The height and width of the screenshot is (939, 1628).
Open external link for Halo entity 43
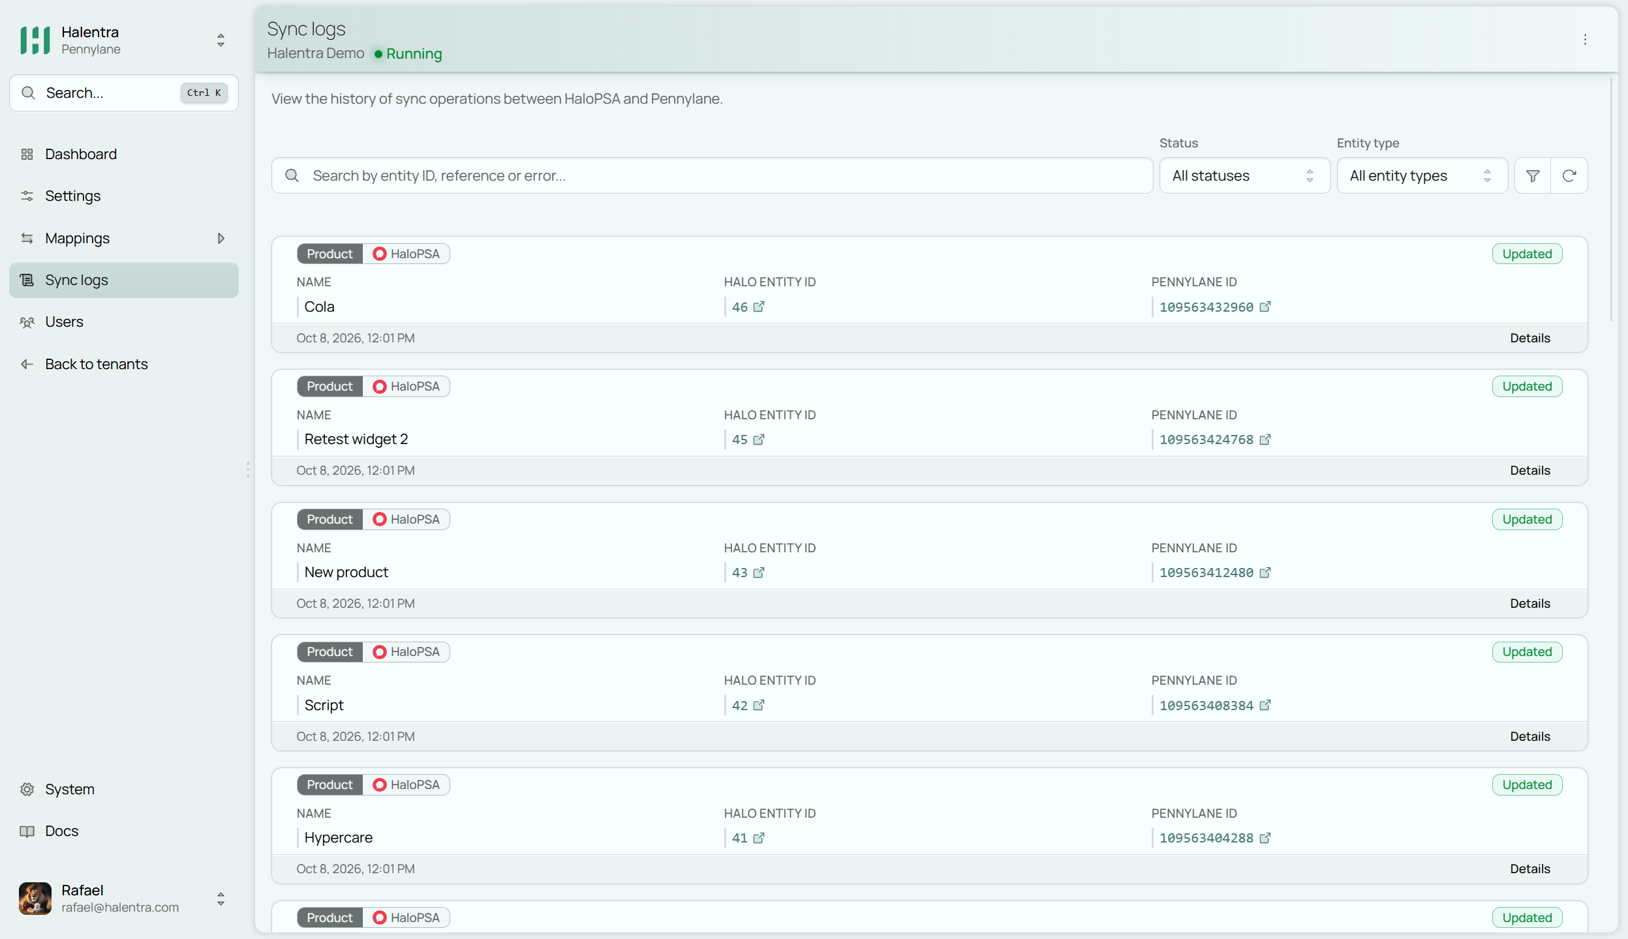tap(759, 573)
